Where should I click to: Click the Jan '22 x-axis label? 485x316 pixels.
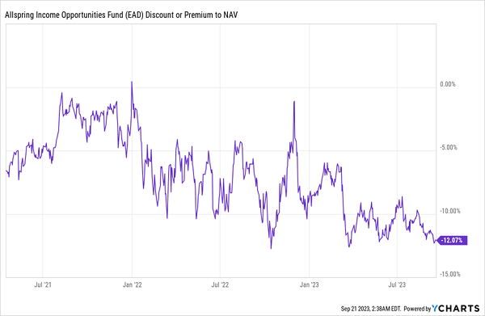(132, 284)
